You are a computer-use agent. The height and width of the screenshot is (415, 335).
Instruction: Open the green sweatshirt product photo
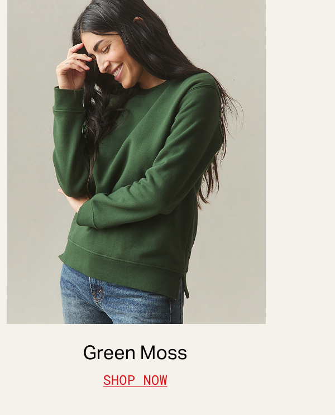tap(136, 162)
